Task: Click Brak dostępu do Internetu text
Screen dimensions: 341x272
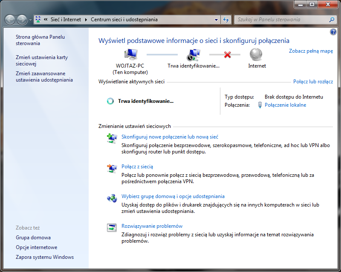Action: [x=294, y=97]
